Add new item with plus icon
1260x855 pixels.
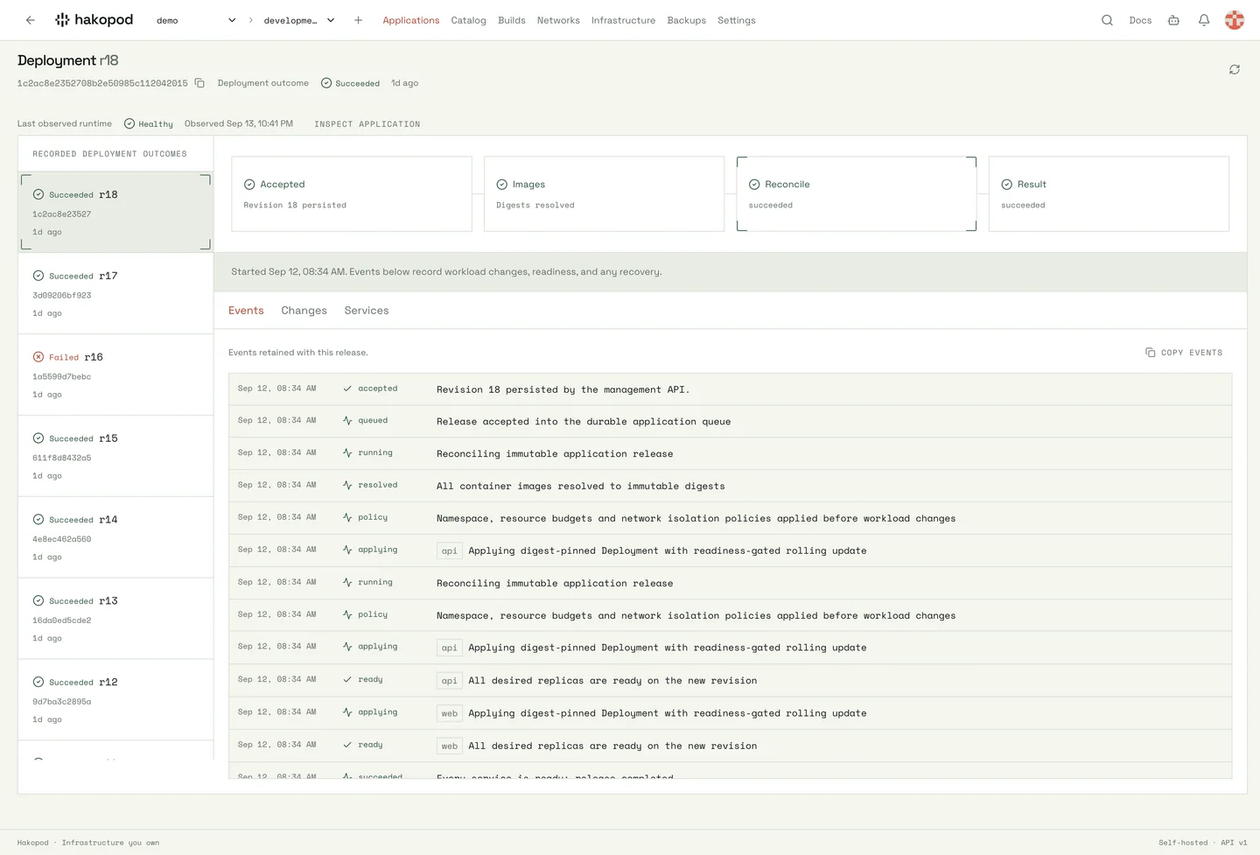358,20
